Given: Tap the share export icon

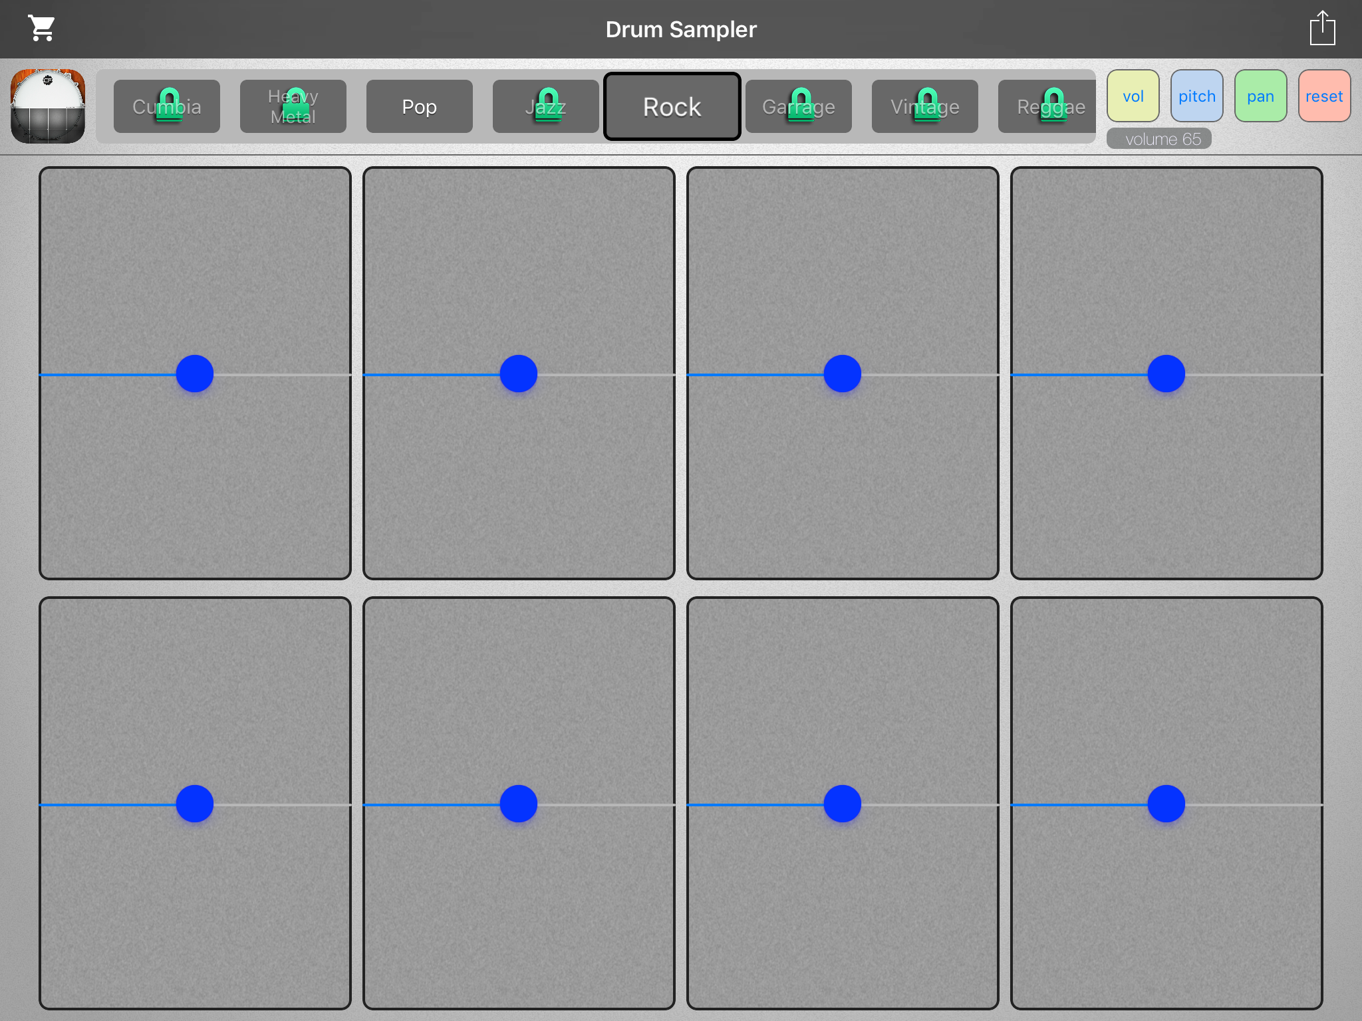Looking at the screenshot, I should (x=1322, y=29).
